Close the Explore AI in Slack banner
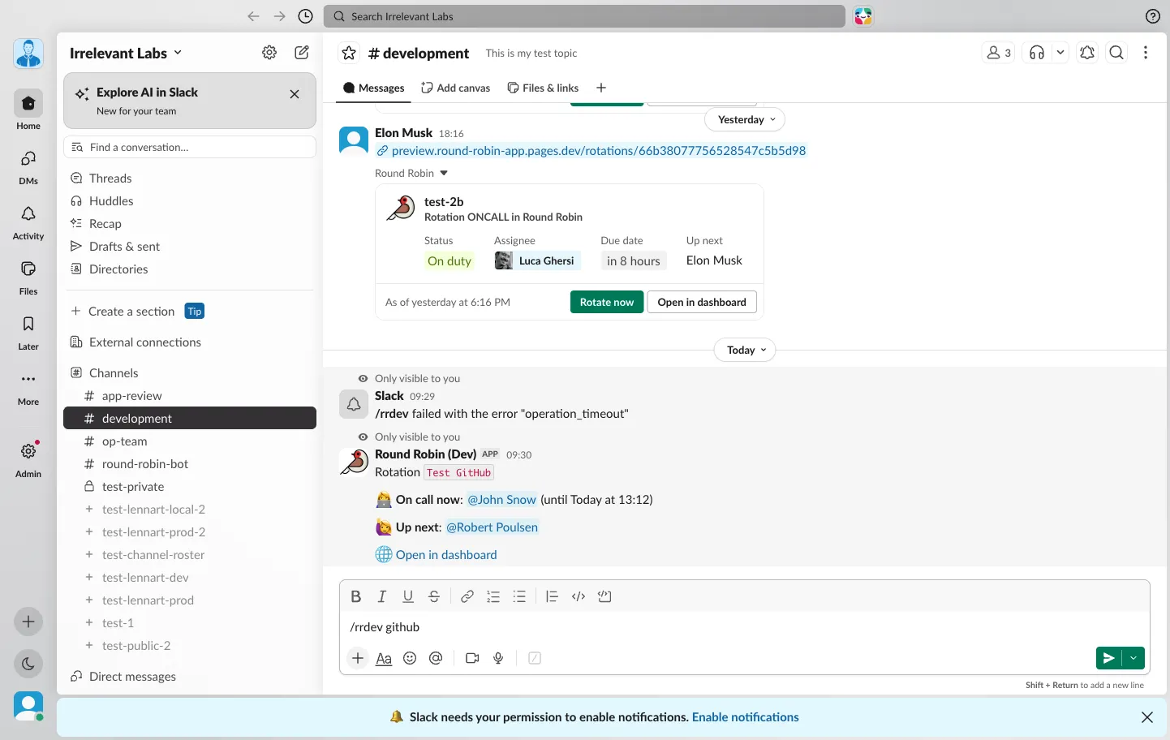 295,94
